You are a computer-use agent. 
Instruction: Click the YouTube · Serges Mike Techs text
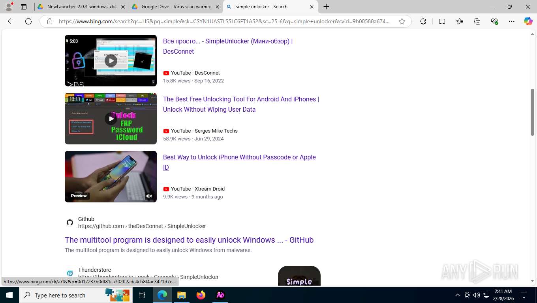[x=204, y=131]
